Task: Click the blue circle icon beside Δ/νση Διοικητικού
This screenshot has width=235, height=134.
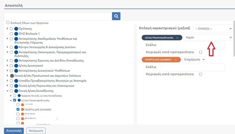Action: 16,66
